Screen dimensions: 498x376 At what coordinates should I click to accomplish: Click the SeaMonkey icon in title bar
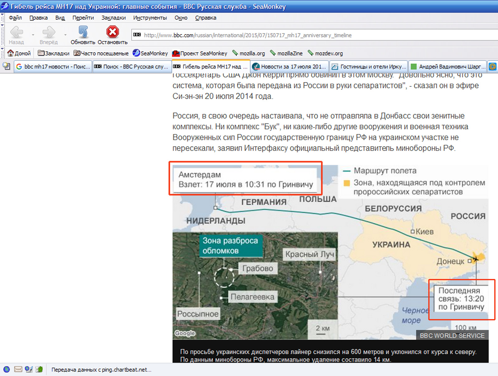point(5,6)
